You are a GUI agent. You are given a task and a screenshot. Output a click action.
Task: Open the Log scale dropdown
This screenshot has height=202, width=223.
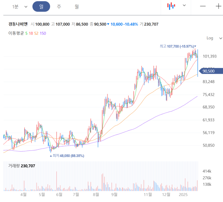[214, 38]
